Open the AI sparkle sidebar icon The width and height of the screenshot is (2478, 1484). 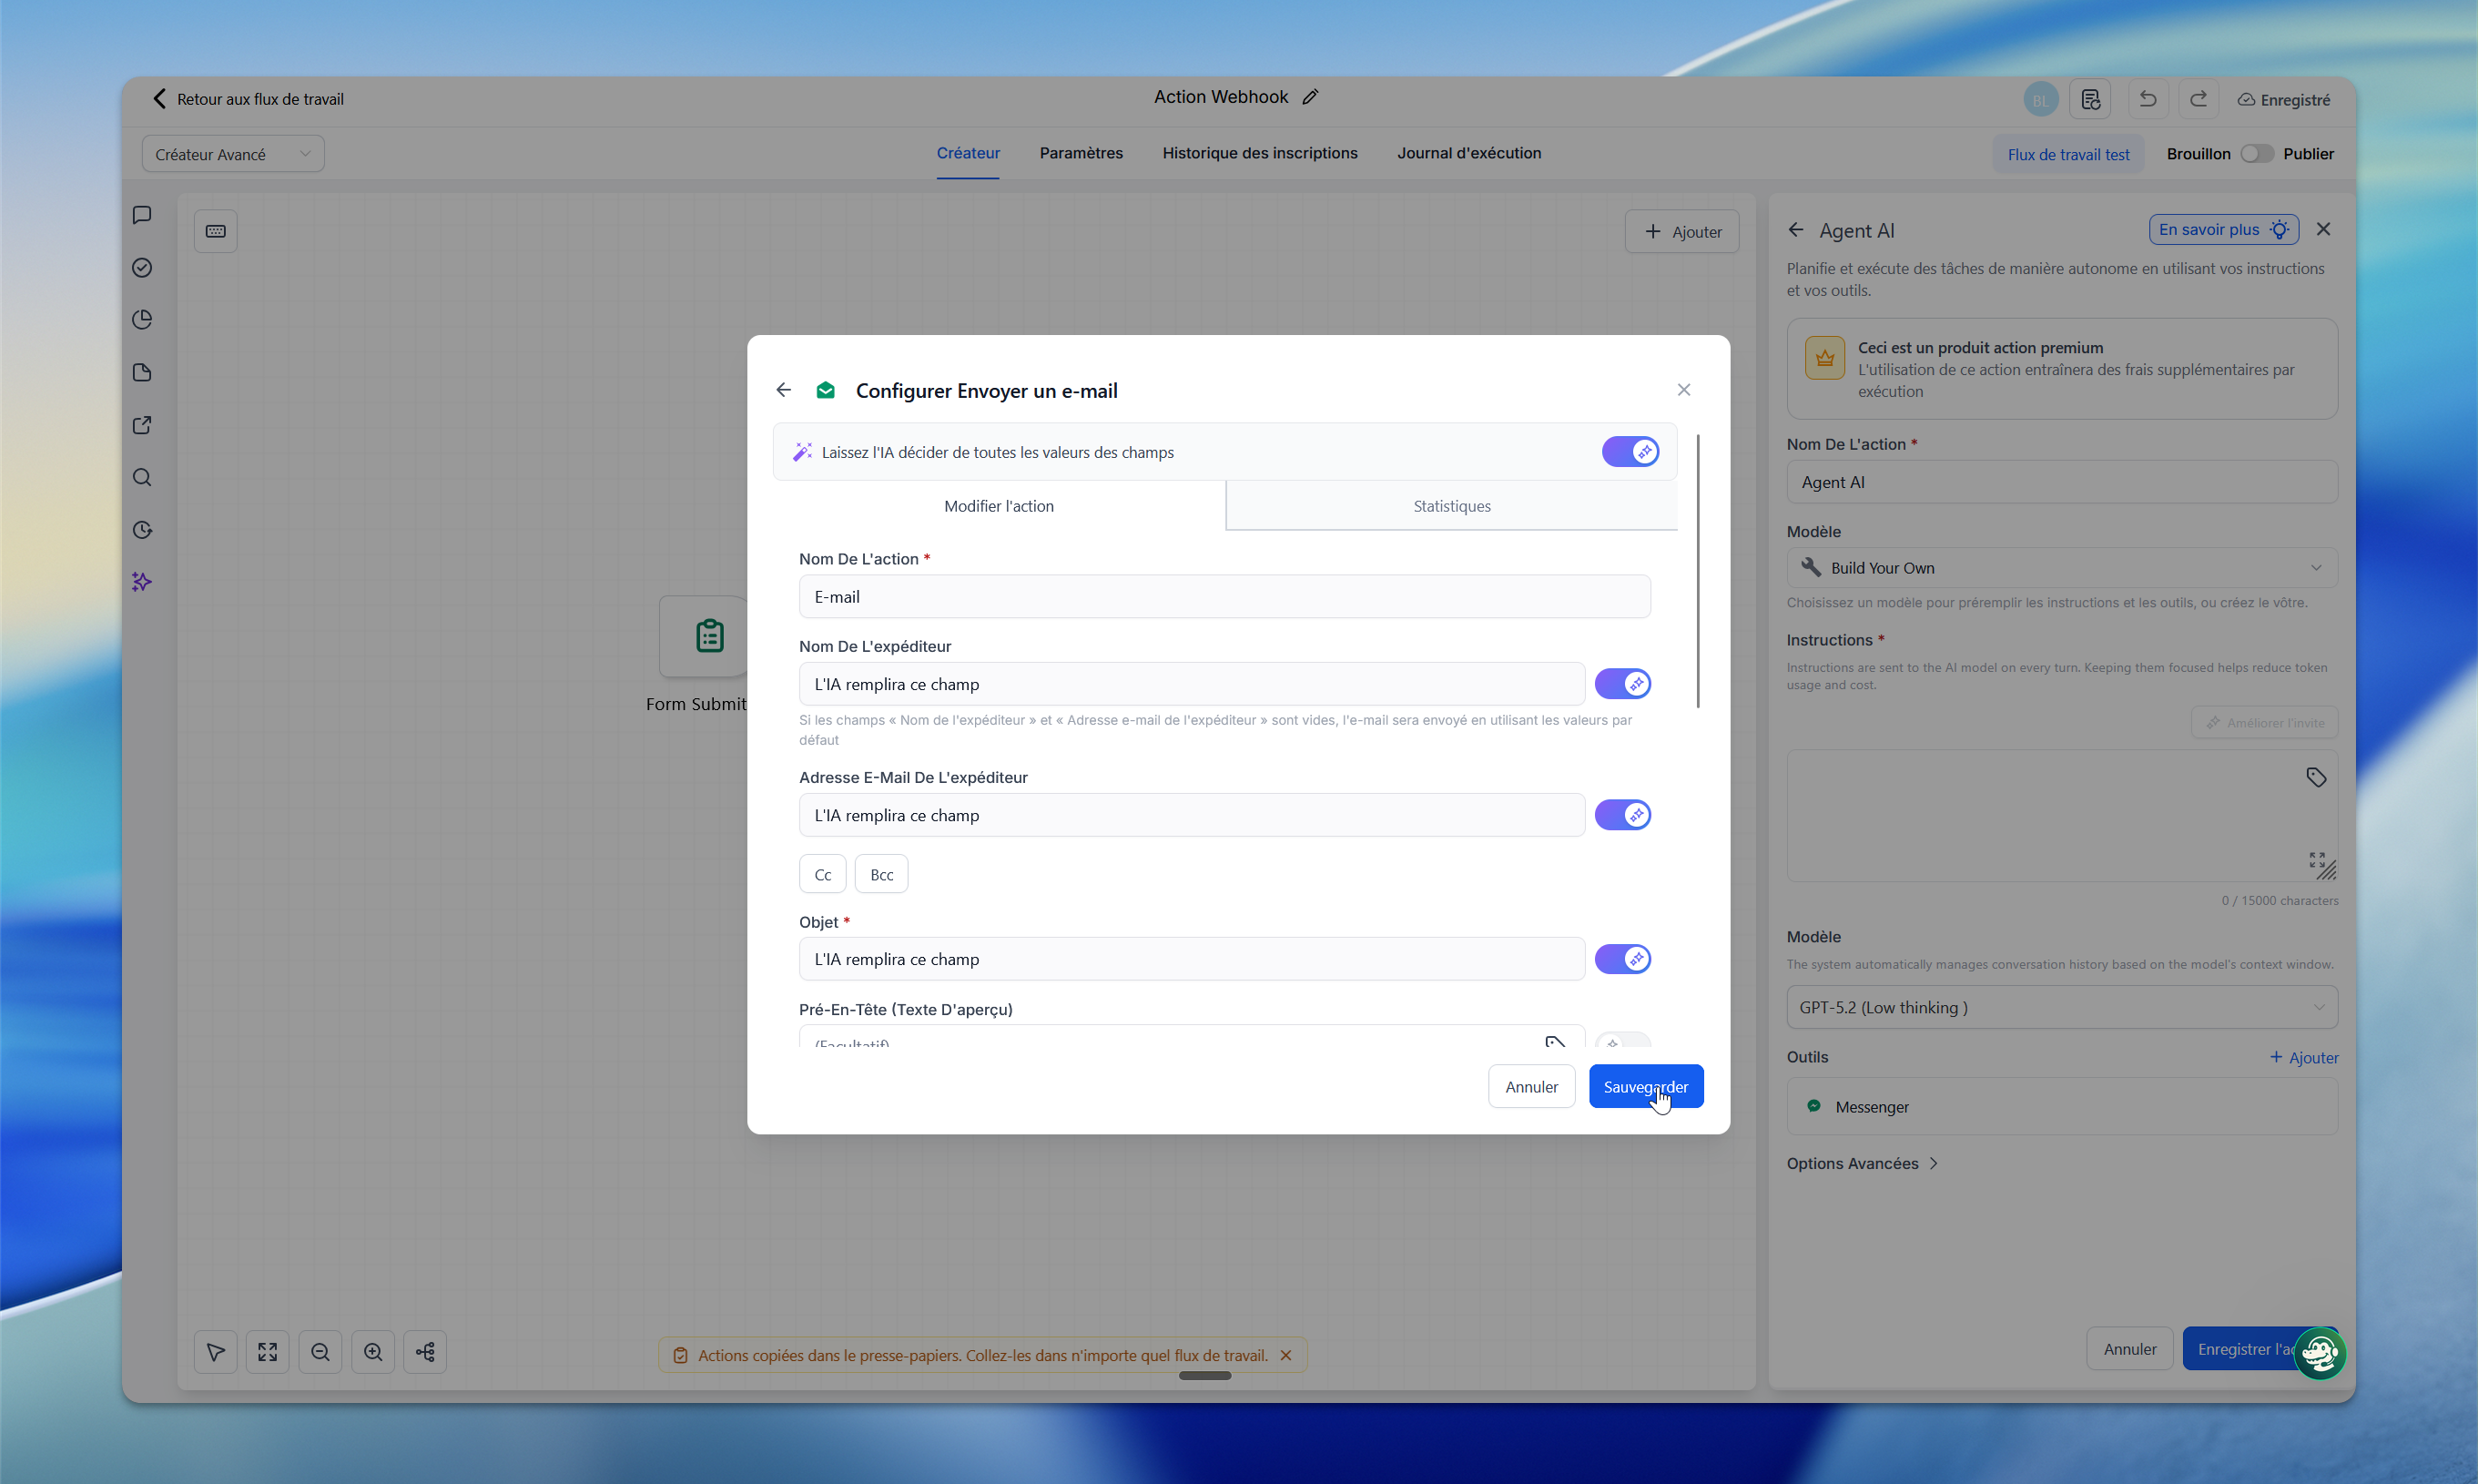(x=142, y=582)
